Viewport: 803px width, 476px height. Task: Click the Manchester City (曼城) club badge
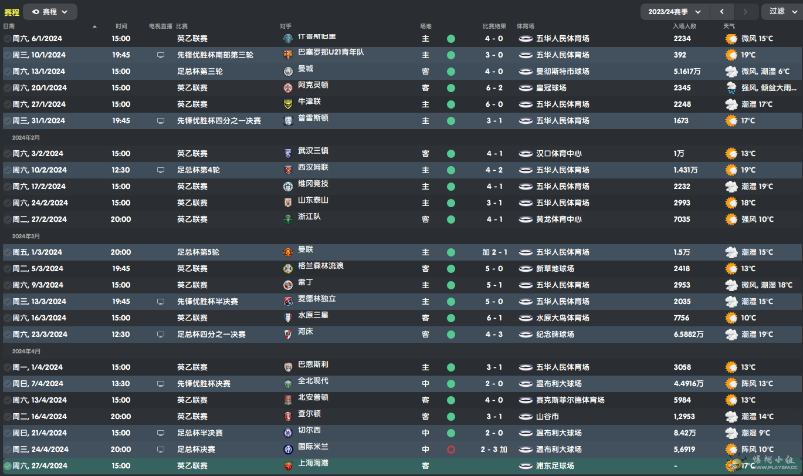[288, 72]
